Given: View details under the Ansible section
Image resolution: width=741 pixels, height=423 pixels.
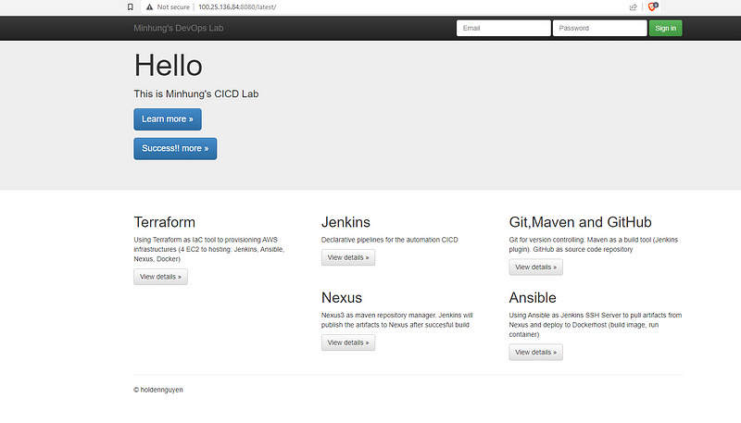Looking at the screenshot, I should pos(536,352).
